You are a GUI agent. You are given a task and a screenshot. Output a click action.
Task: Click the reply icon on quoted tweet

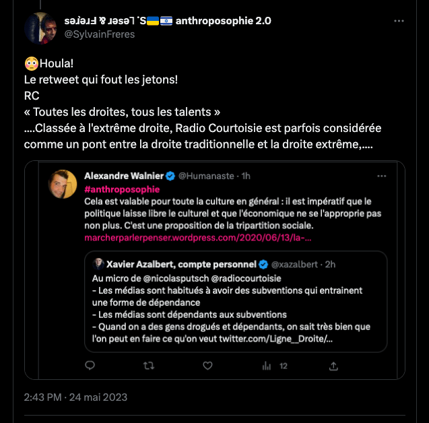click(91, 366)
